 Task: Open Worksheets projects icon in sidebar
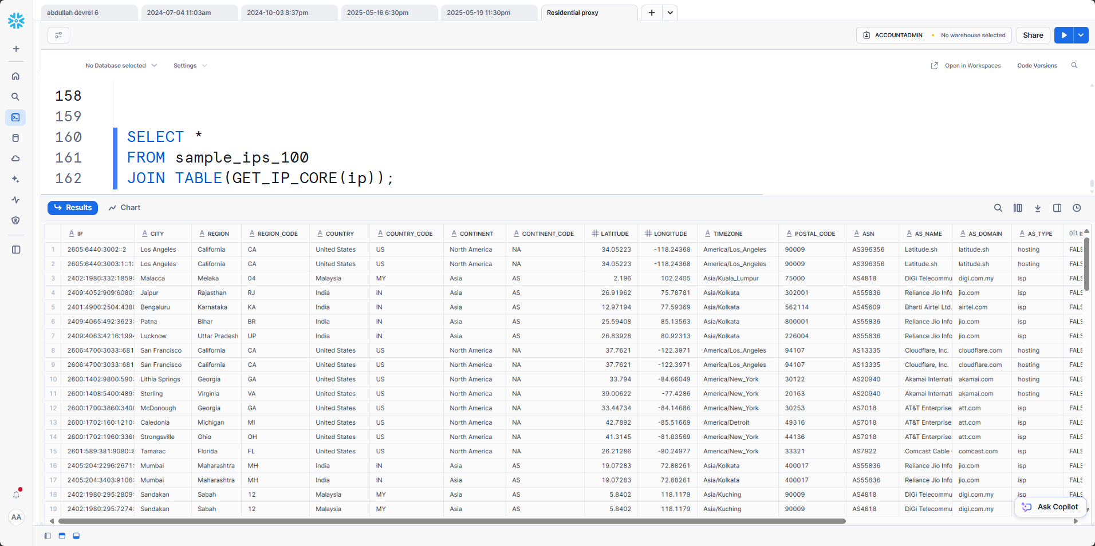pos(16,117)
